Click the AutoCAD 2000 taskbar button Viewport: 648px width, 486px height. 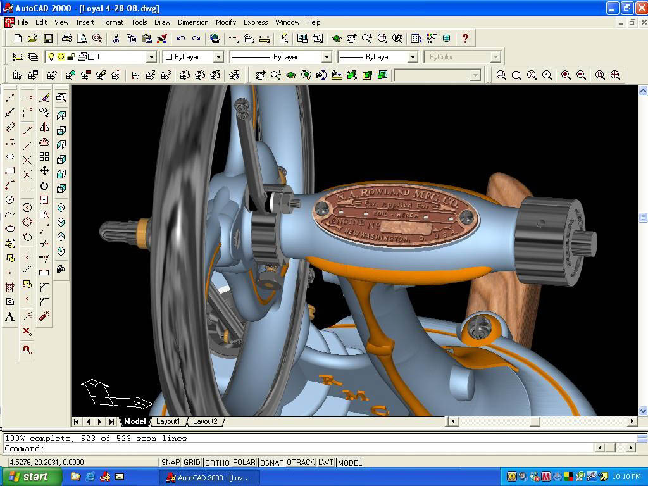click(x=209, y=477)
